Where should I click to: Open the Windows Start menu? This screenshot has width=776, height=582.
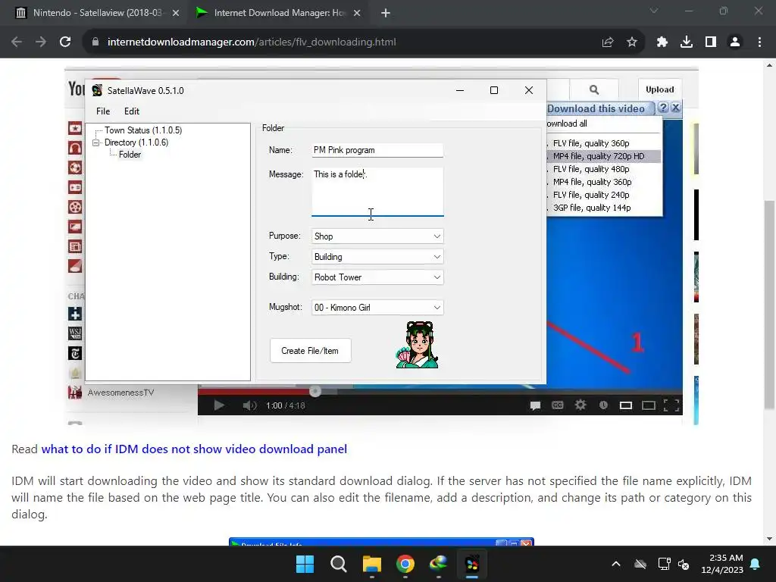tap(305, 564)
